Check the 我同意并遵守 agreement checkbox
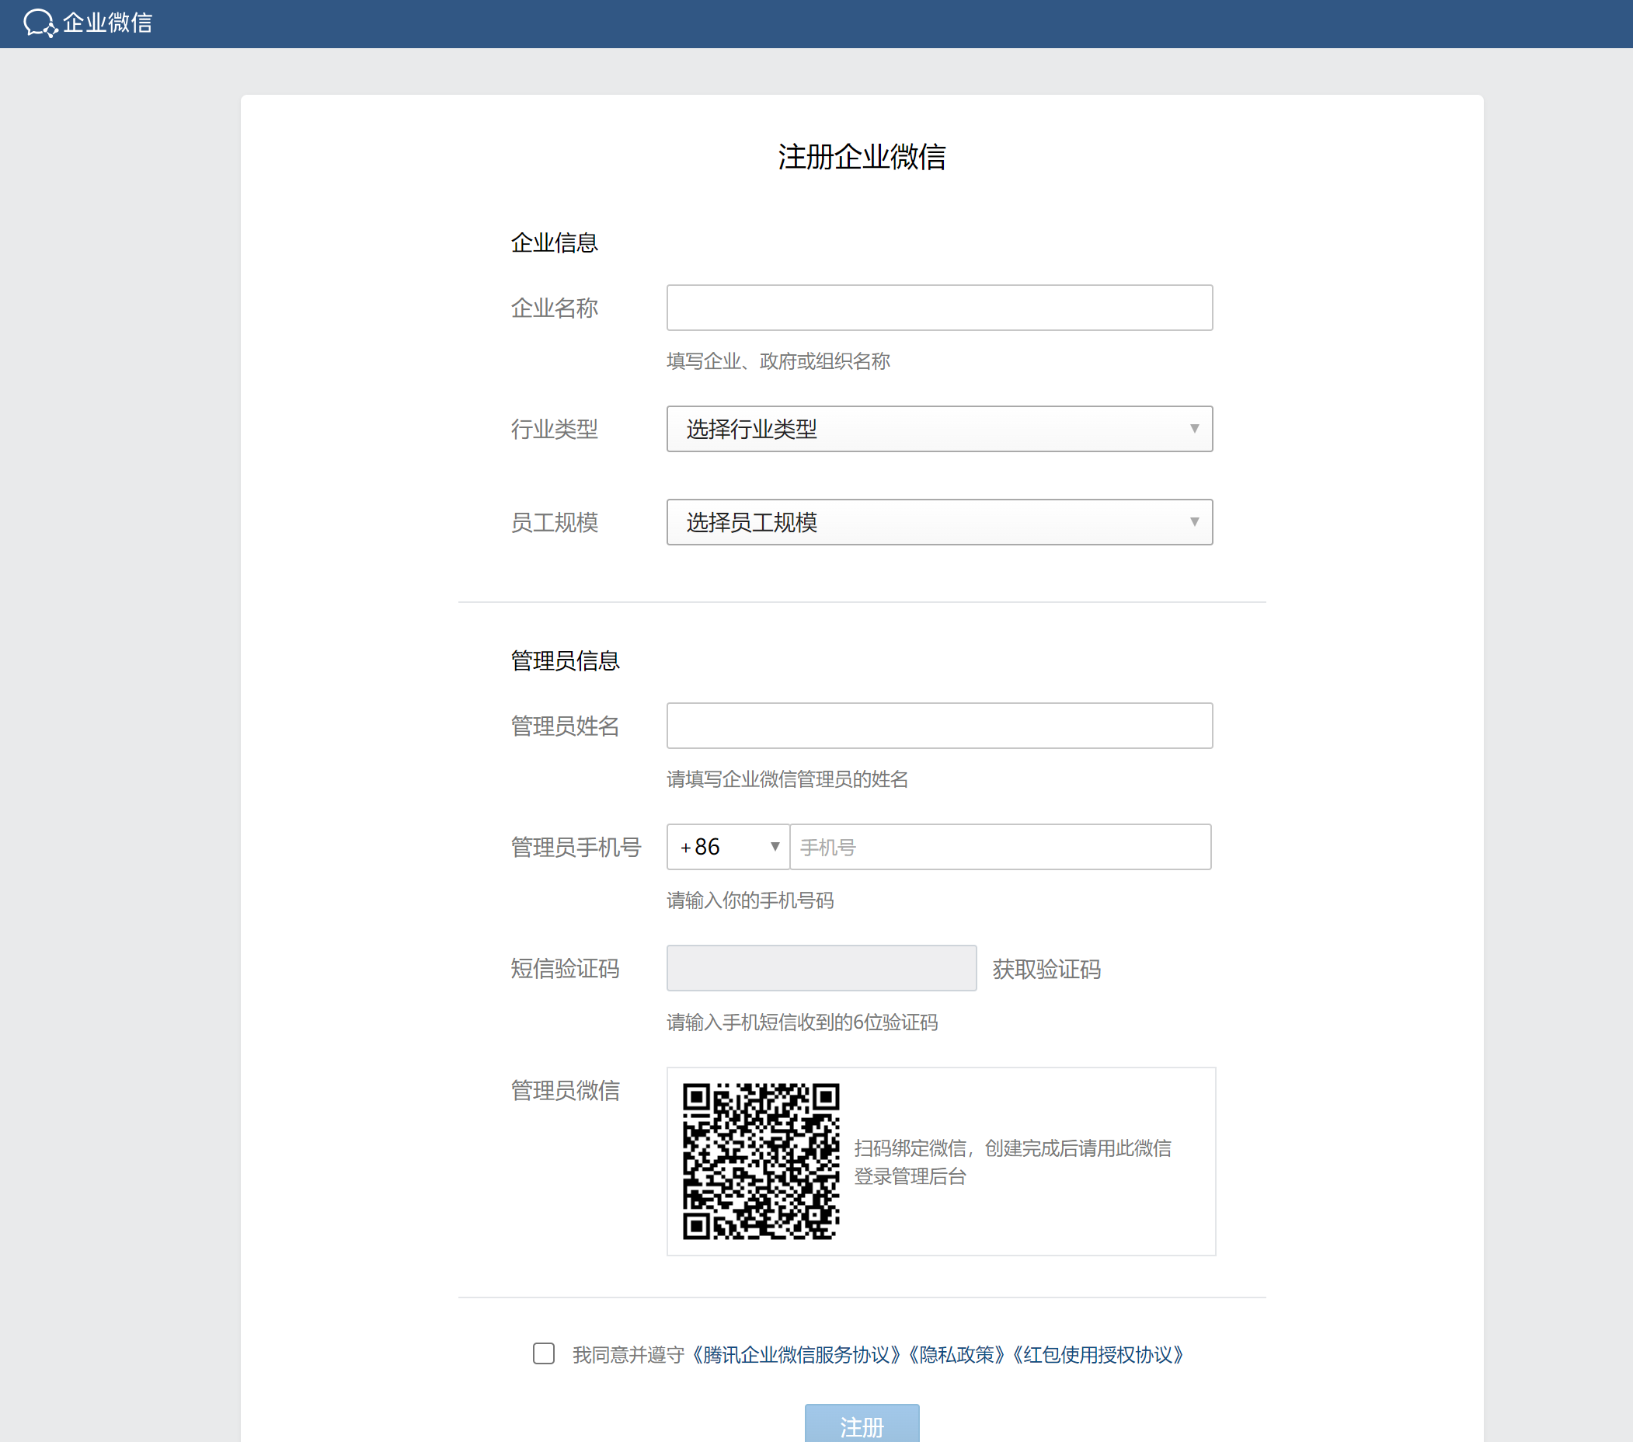Screen dimensions: 1633x1442 [544, 1353]
